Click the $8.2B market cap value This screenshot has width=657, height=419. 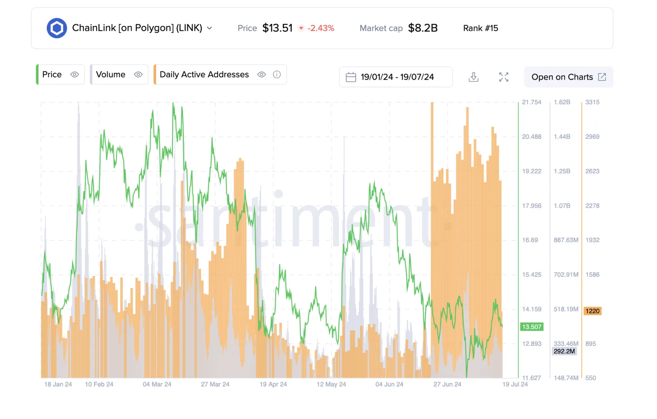423,28
